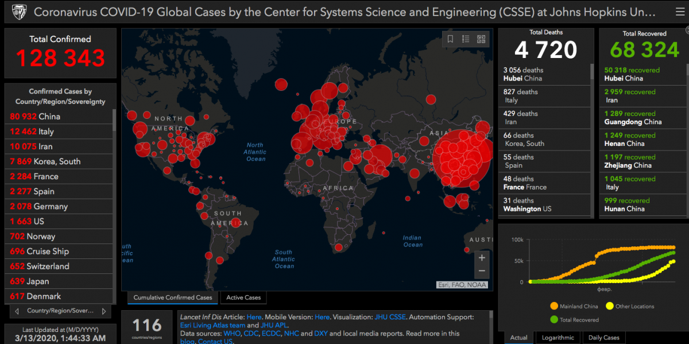Go to previous country list page arrow

(17, 311)
